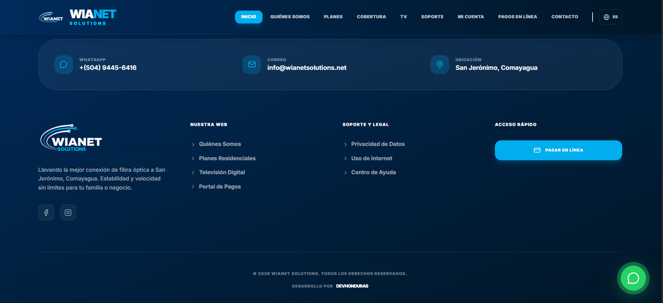Screen dimensions: 663x303
Task: Click the credit card icon in Pagar en Línea
Action: pos(537,150)
